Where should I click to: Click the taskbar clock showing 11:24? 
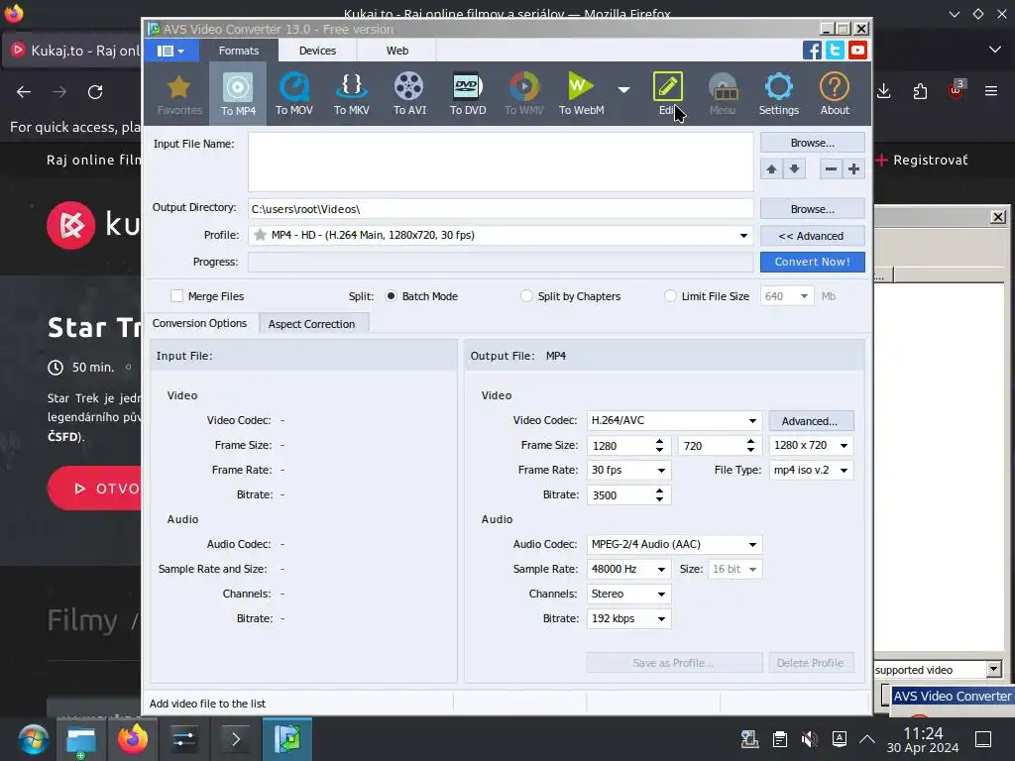(923, 739)
